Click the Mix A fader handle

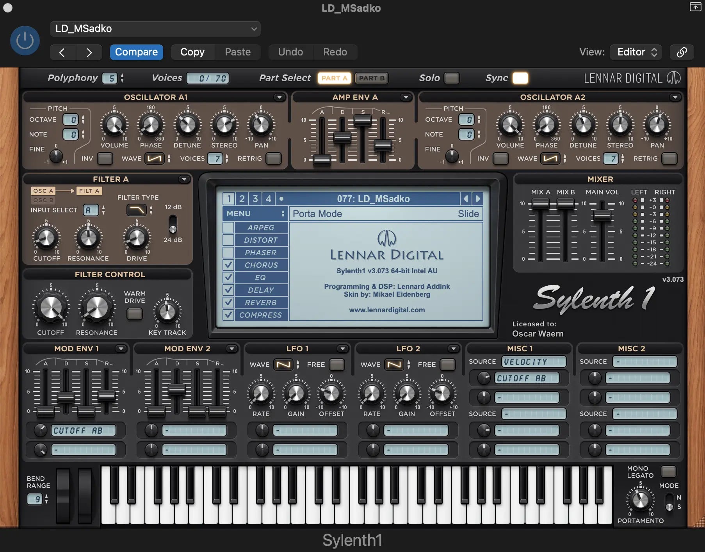coord(541,203)
